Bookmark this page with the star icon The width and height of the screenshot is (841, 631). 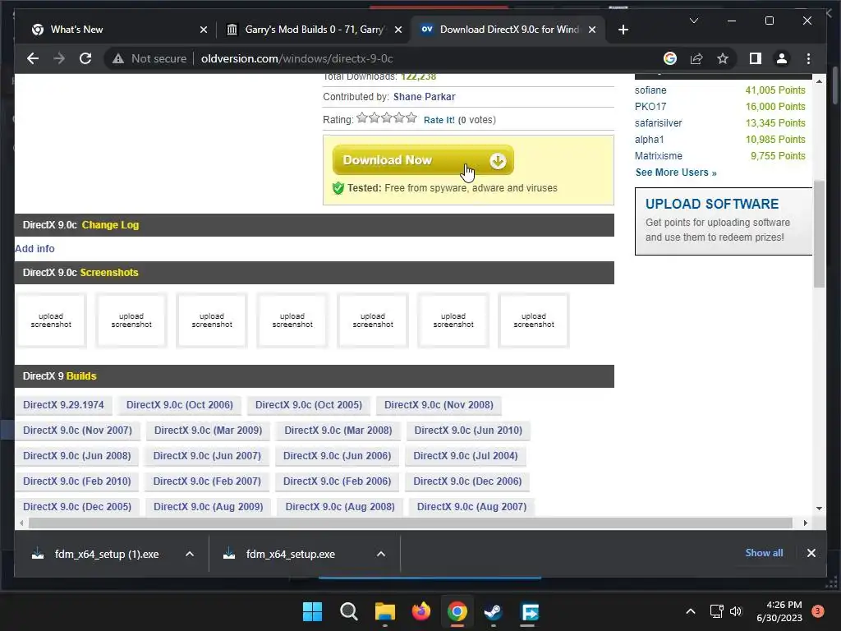click(723, 58)
